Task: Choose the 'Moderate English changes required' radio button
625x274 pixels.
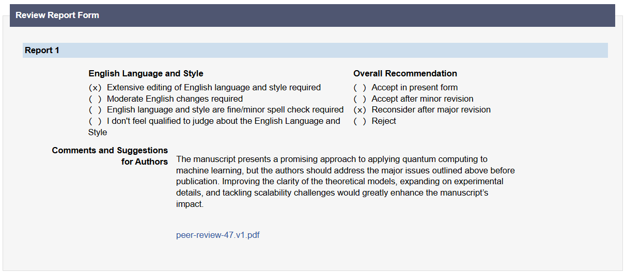Action: tap(95, 99)
